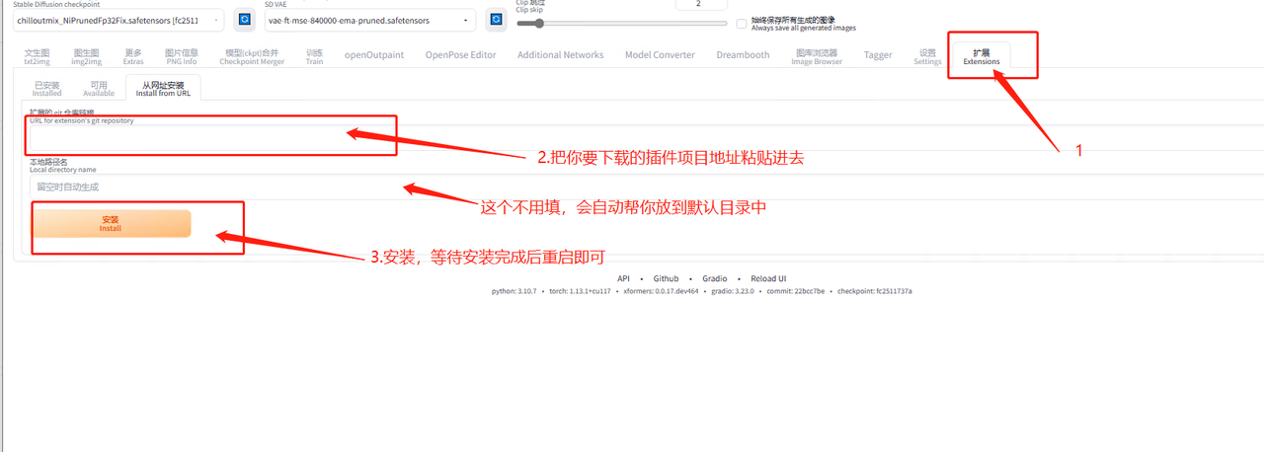This screenshot has height=452, width=1264.
Task: Refresh the Stable Diffusion checkpoint list
Action: 244,20
